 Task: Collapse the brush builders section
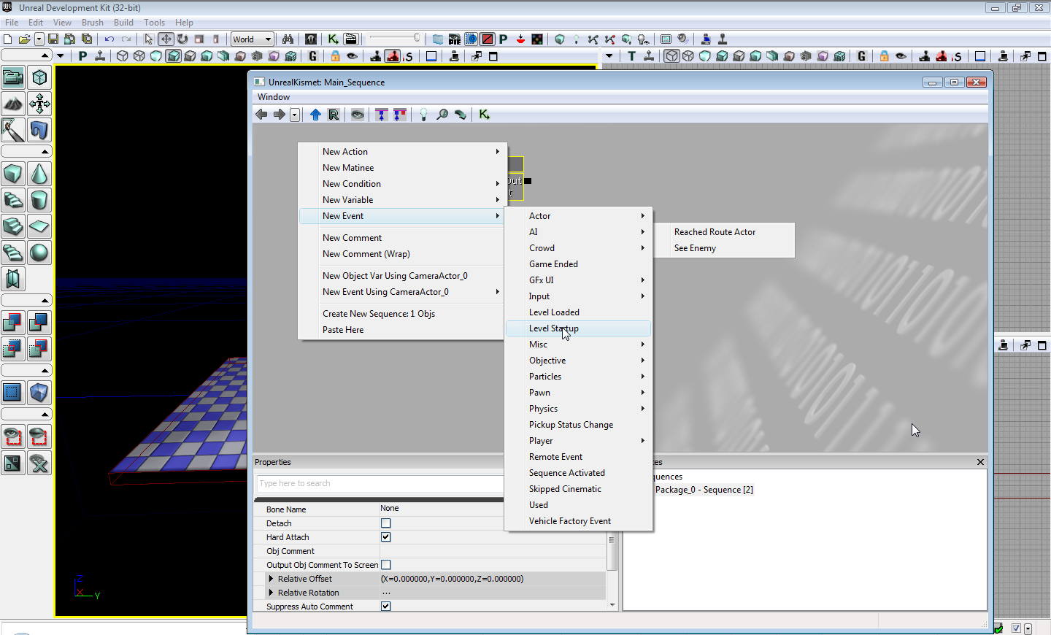pyautogui.click(x=26, y=152)
